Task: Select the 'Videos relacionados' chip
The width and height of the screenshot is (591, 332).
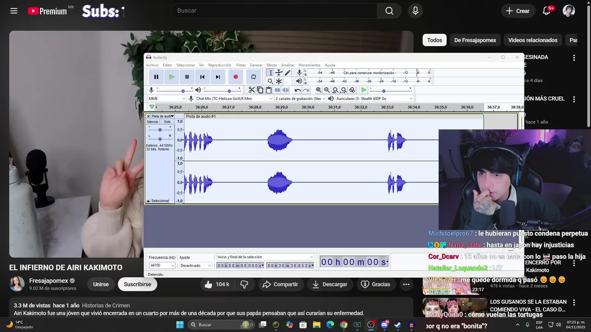Action: click(533, 40)
